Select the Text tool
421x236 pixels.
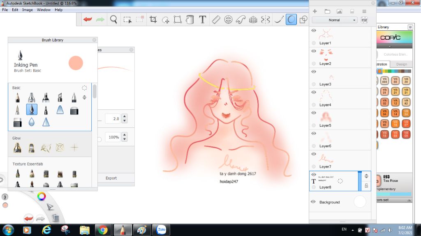click(x=202, y=20)
